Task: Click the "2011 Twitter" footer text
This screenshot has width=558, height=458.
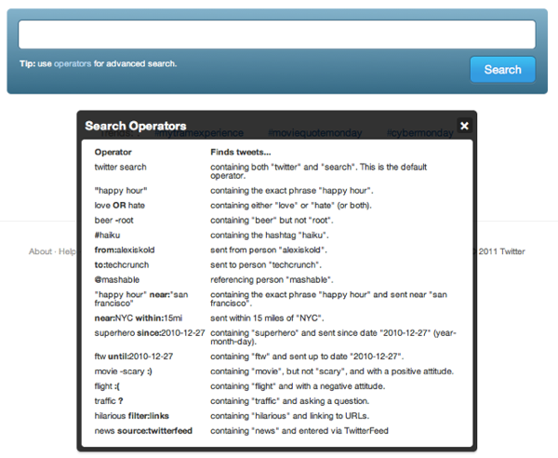Action: (502, 251)
